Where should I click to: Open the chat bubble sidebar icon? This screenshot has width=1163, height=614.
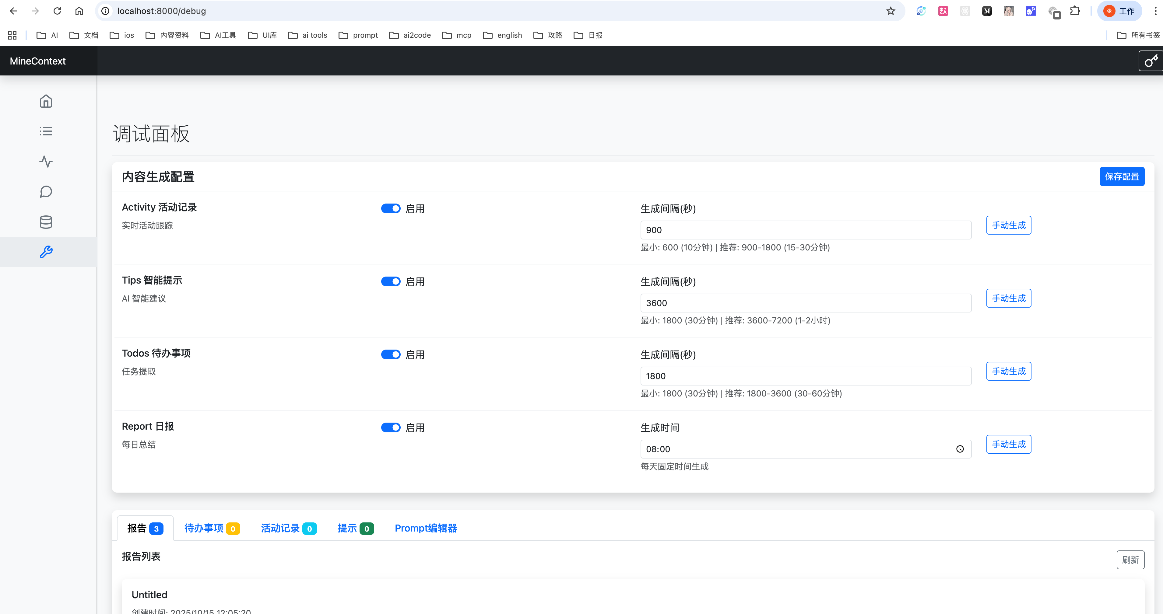point(46,192)
